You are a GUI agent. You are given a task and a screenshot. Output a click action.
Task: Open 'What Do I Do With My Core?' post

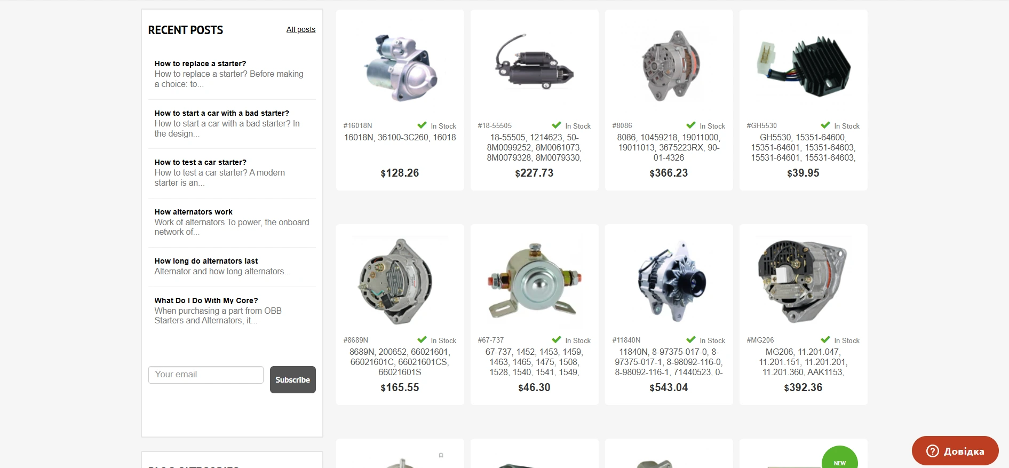tap(206, 300)
